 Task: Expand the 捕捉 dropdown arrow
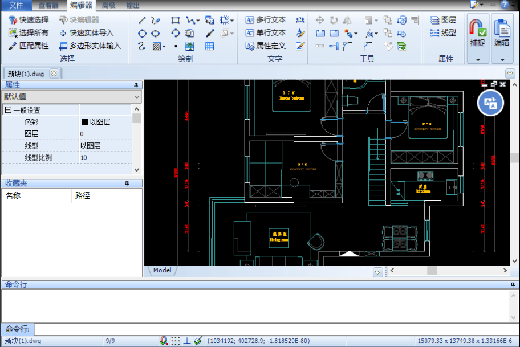pos(478,60)
